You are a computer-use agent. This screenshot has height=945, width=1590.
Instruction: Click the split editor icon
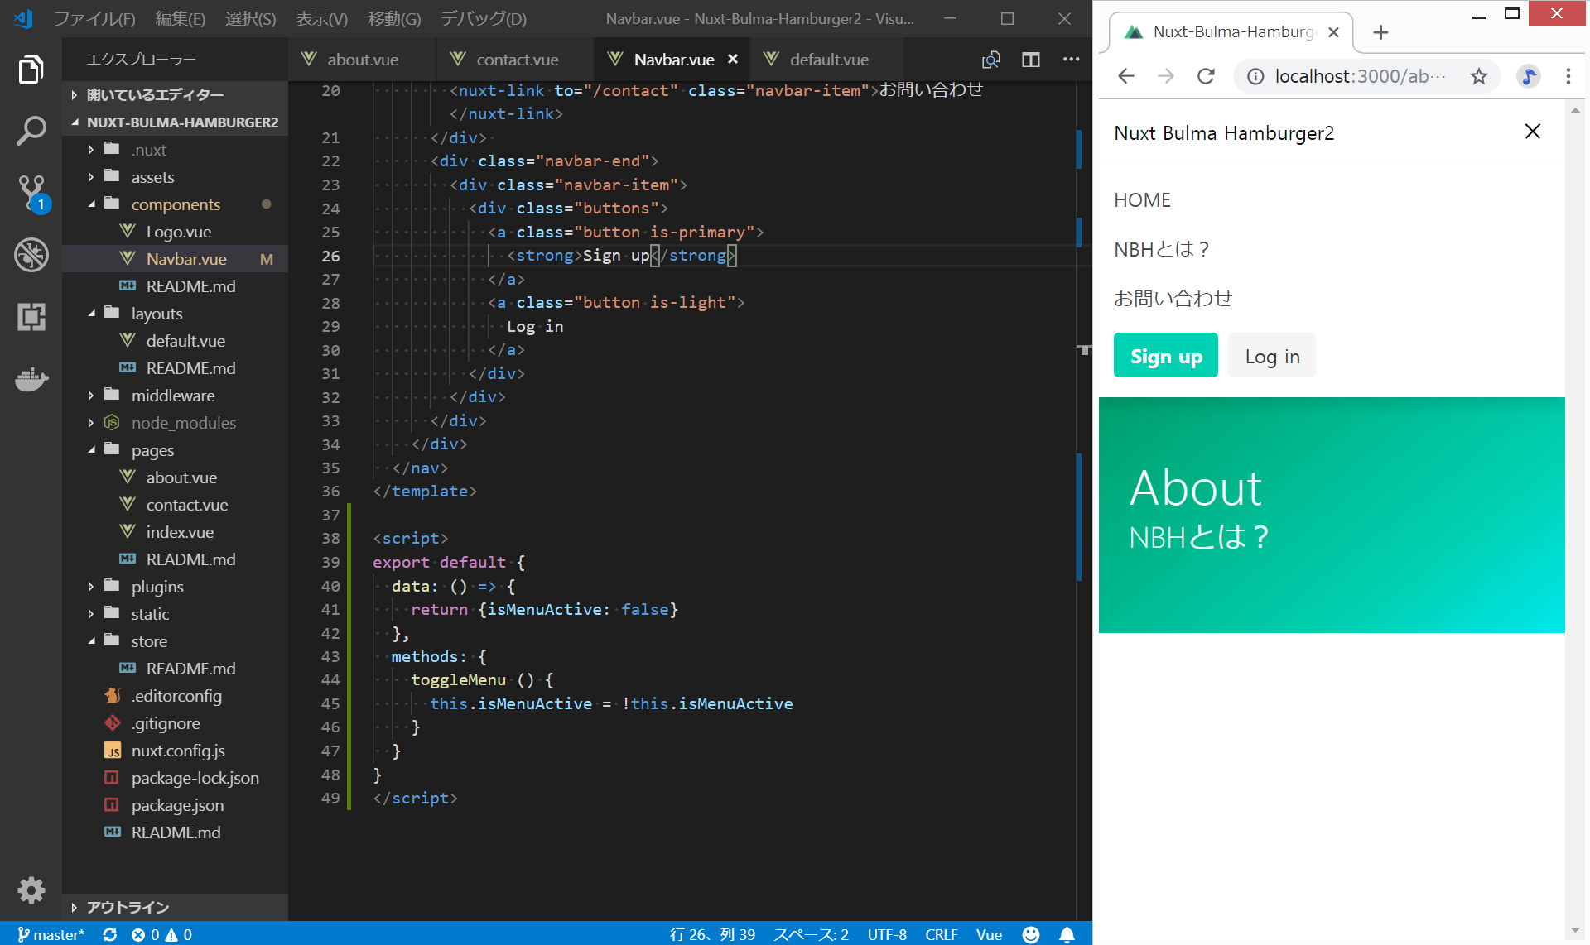(1030, 60)
